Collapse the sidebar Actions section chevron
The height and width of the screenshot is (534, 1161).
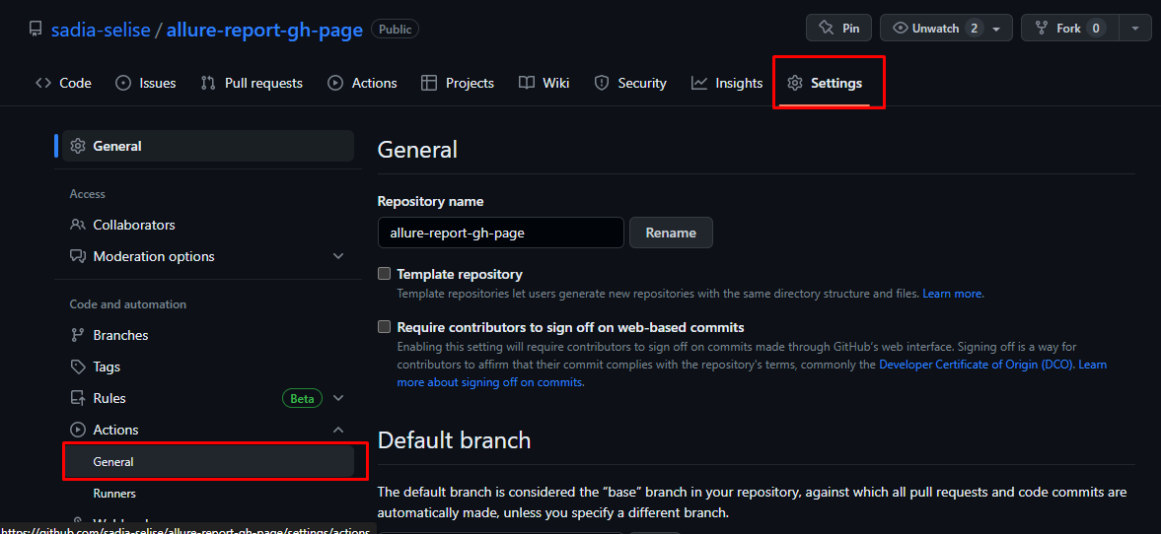338,430
